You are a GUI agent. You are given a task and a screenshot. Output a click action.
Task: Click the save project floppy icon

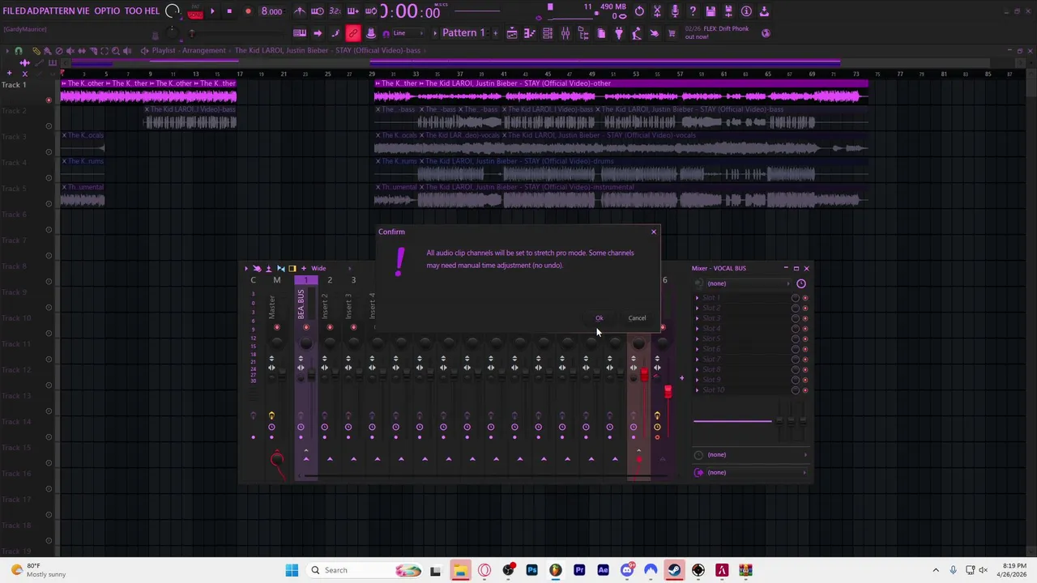[x=711, y=11]
